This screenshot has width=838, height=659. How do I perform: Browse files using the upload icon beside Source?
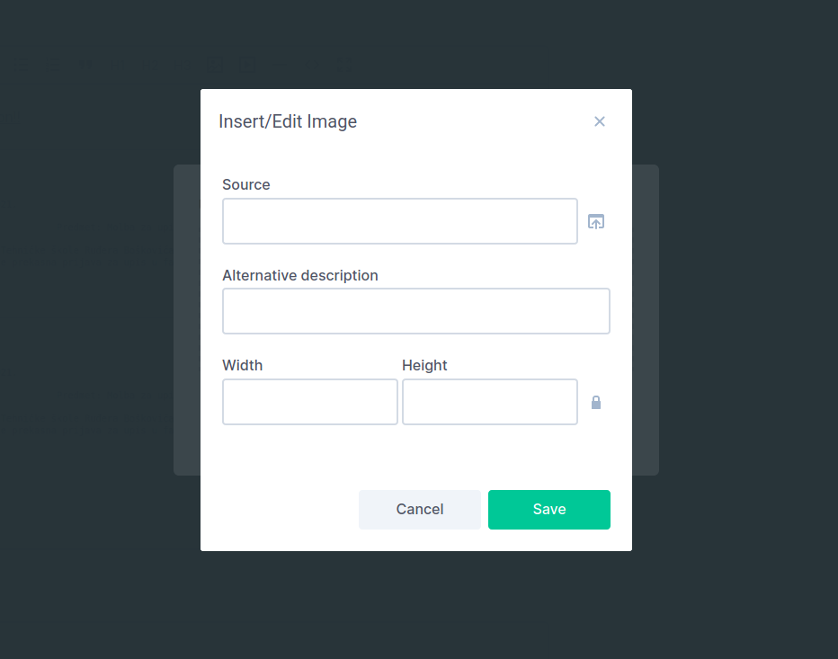pos(596,221)
